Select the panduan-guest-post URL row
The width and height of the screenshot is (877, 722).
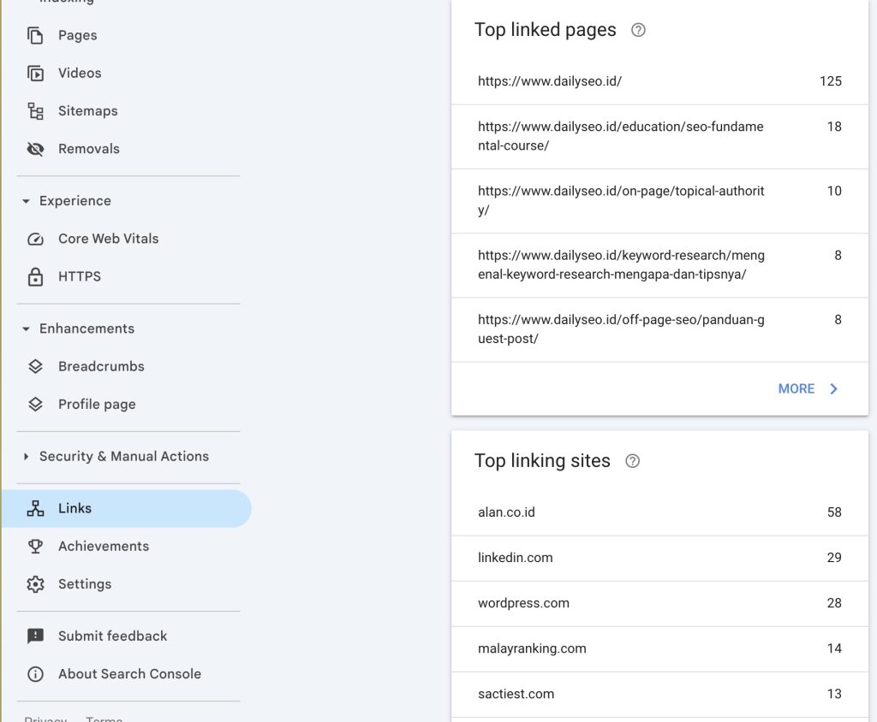659,329
